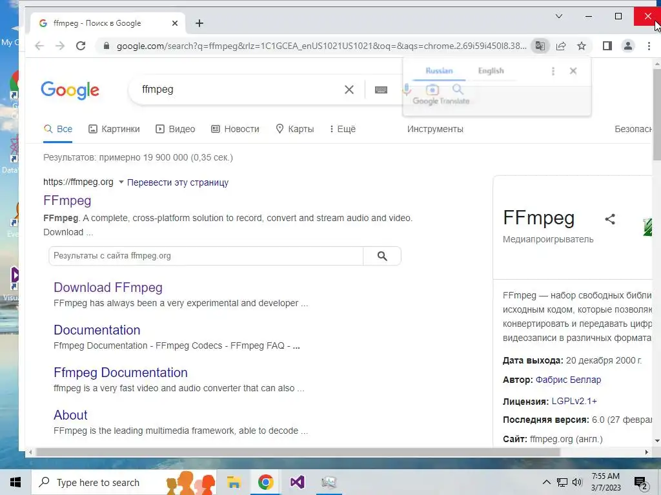Viewport: 661px width, 495px height.
Task: Open File Explorer from taskbar
Action: (234, 482)
